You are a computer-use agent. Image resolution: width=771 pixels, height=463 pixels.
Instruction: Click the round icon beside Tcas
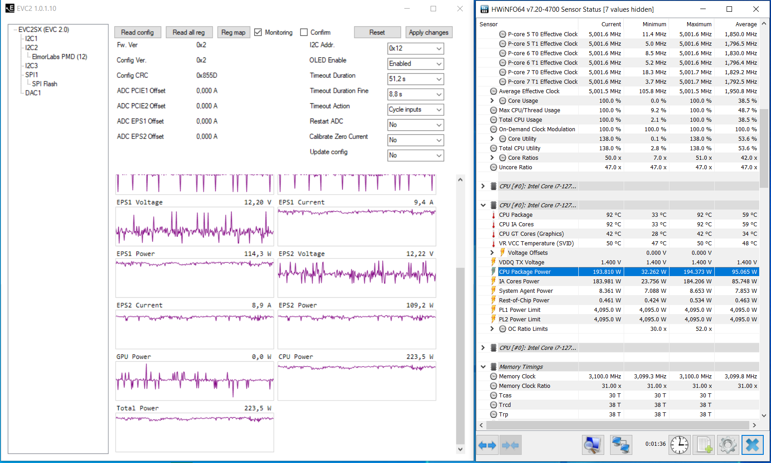coord(494,396)
